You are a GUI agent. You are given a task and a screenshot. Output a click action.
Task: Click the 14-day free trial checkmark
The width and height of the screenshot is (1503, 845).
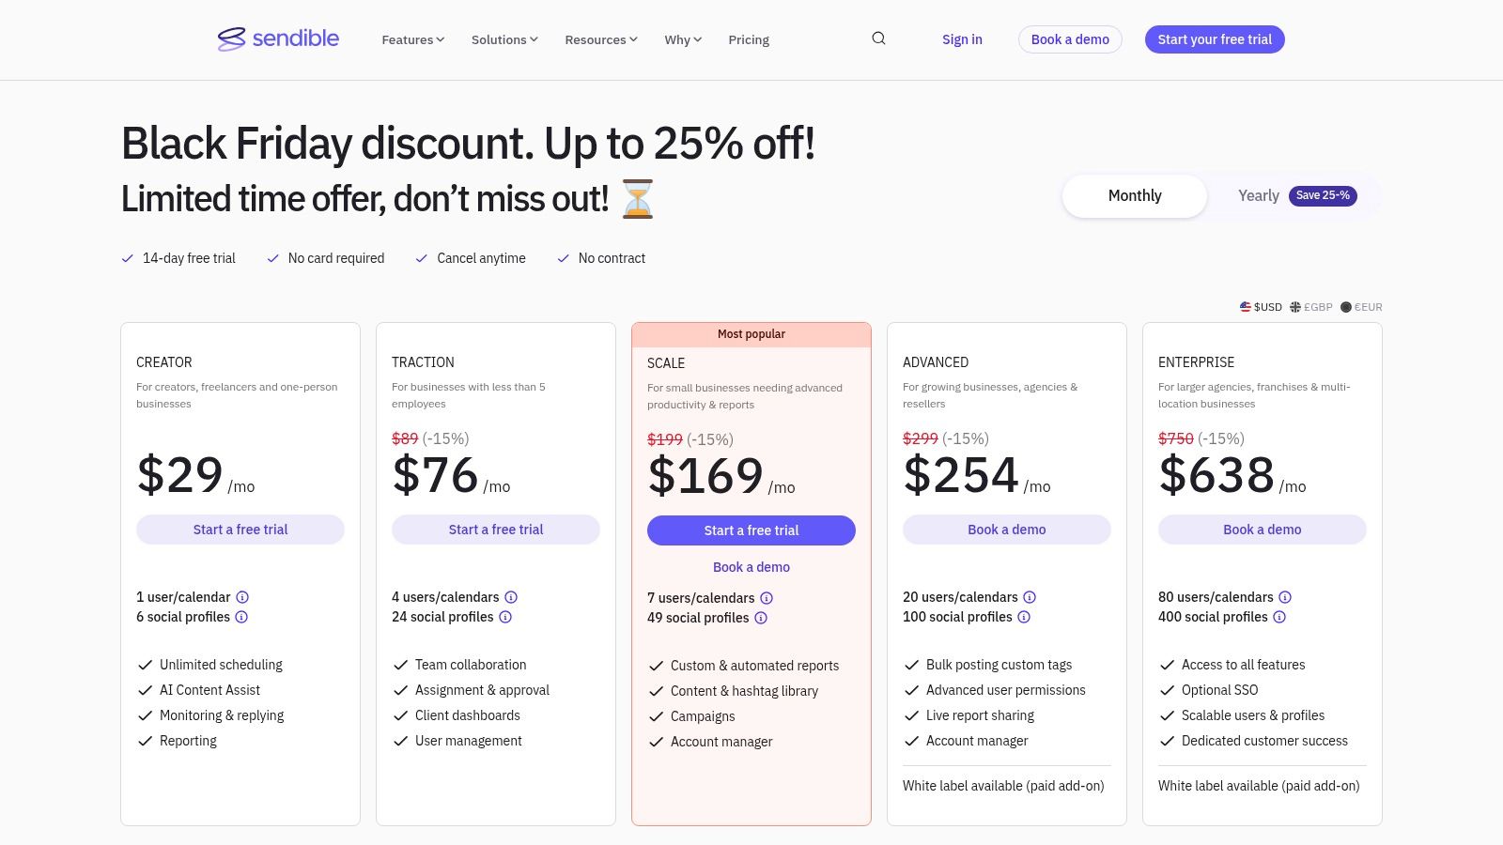point(127,257)
